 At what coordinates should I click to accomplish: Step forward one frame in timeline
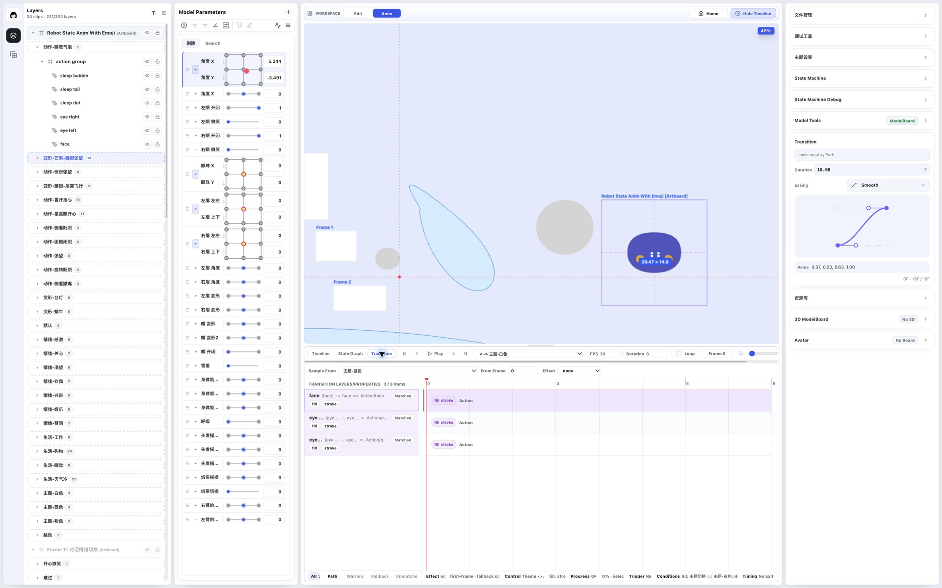coord(453,354)
